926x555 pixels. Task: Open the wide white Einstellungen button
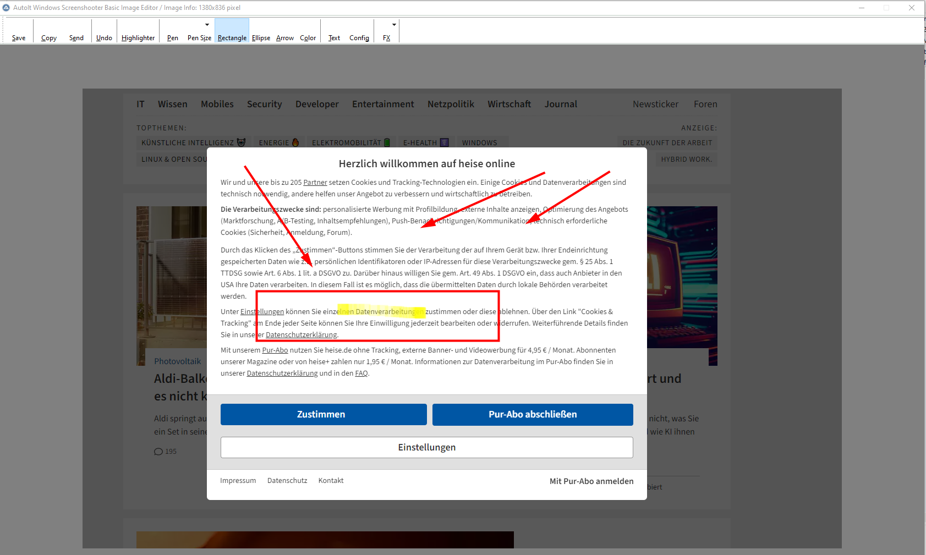tap(426, 447)
